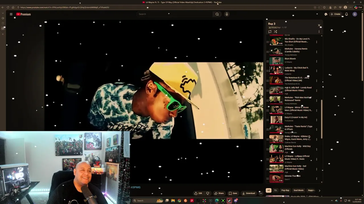Select the All filter chip
Screen dimensions: 364x204
268,190
